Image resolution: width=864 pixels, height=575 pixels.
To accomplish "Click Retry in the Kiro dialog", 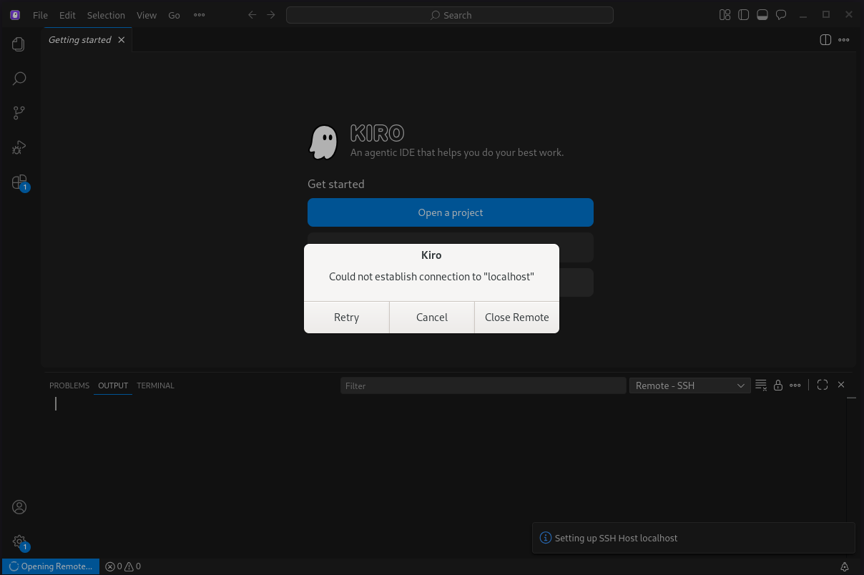I will pyautogui.click(x=346, y=318).
